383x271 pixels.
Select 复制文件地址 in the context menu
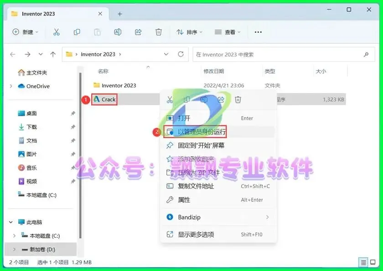[x=218, y=186]
